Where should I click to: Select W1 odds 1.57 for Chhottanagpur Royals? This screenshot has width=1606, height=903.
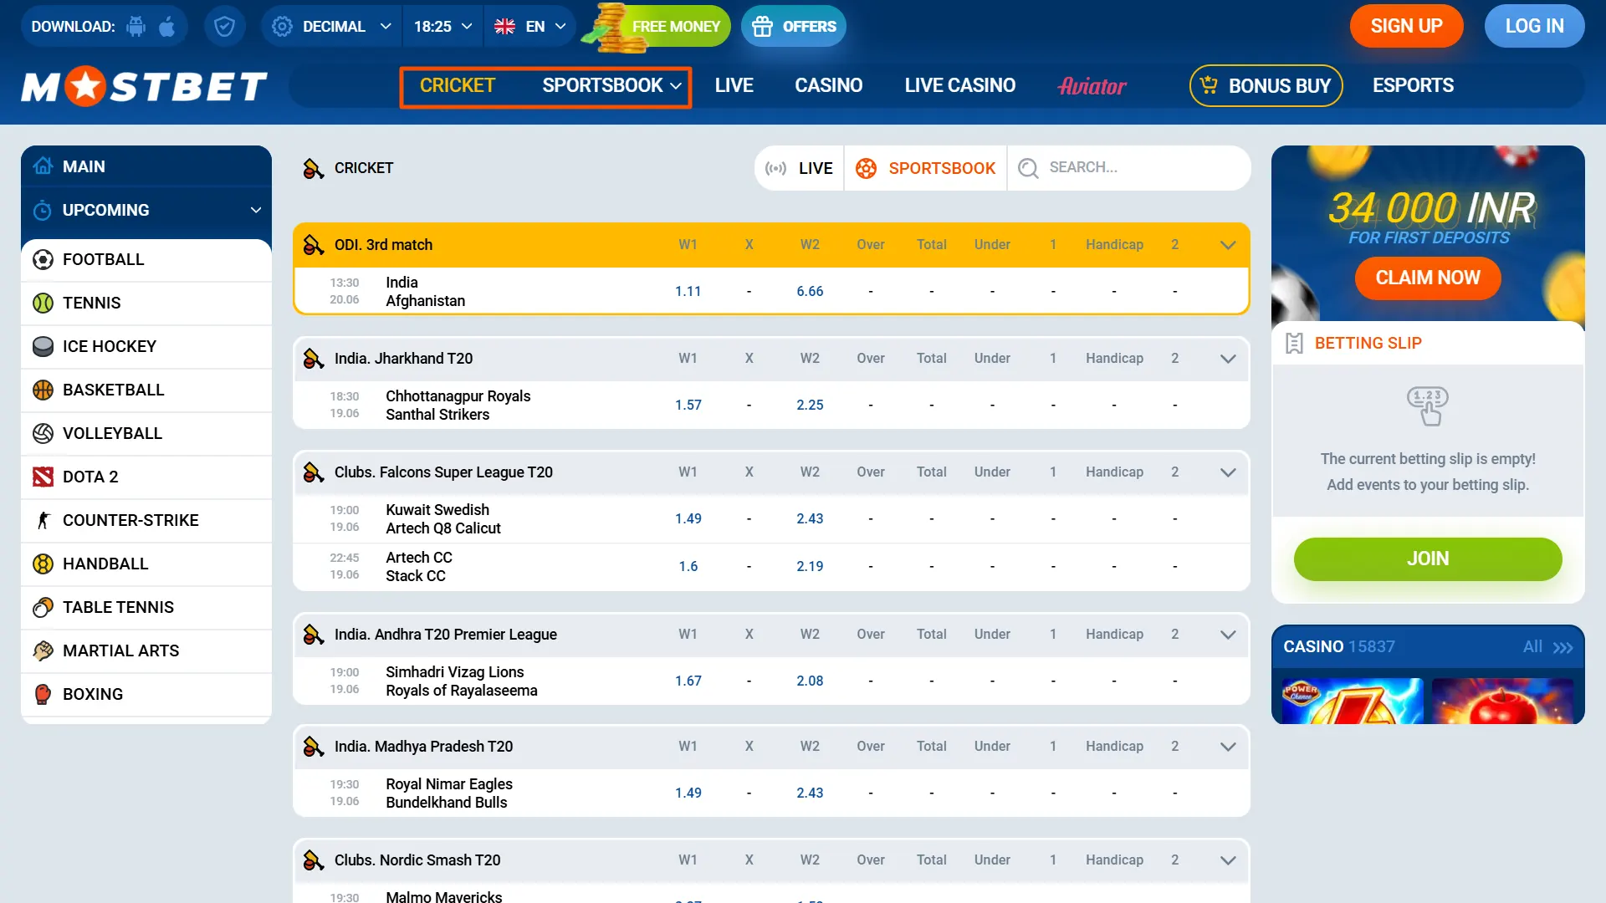688,406
